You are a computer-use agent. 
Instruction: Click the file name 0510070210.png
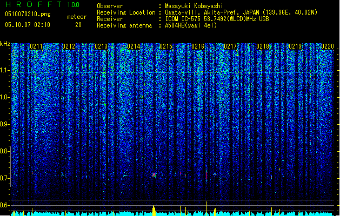coord(28,14)
